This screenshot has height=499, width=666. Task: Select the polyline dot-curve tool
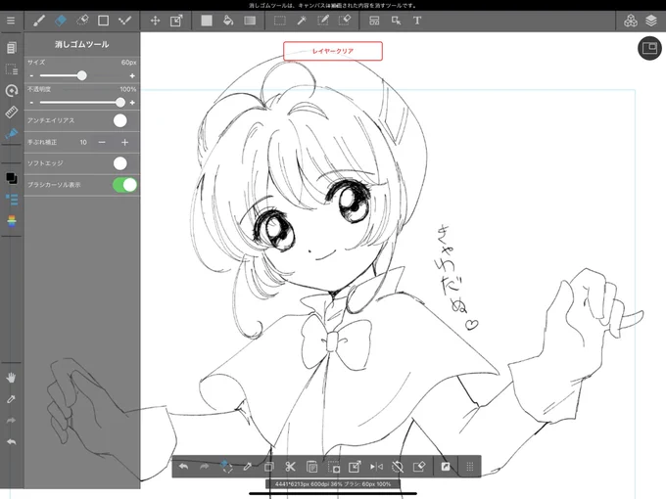click(x=124, y=21)
